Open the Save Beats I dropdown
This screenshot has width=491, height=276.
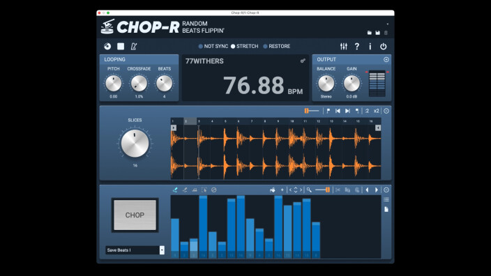point(162,250)
